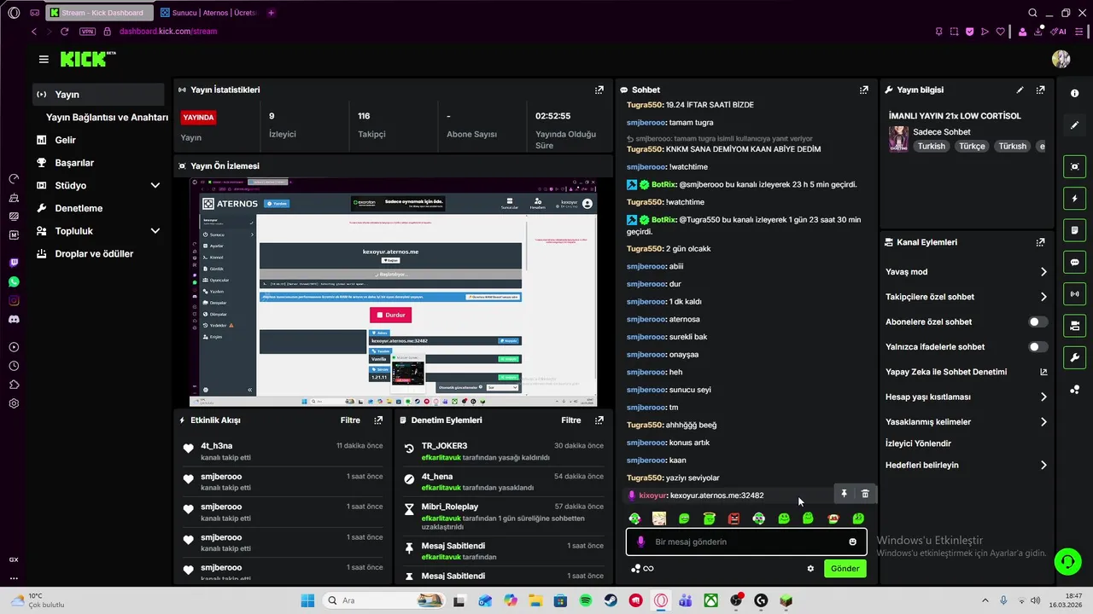Open Filtre in Denetim Eylemleri panel
Screen dimensions: 1093x614
(x=571, y=420)
